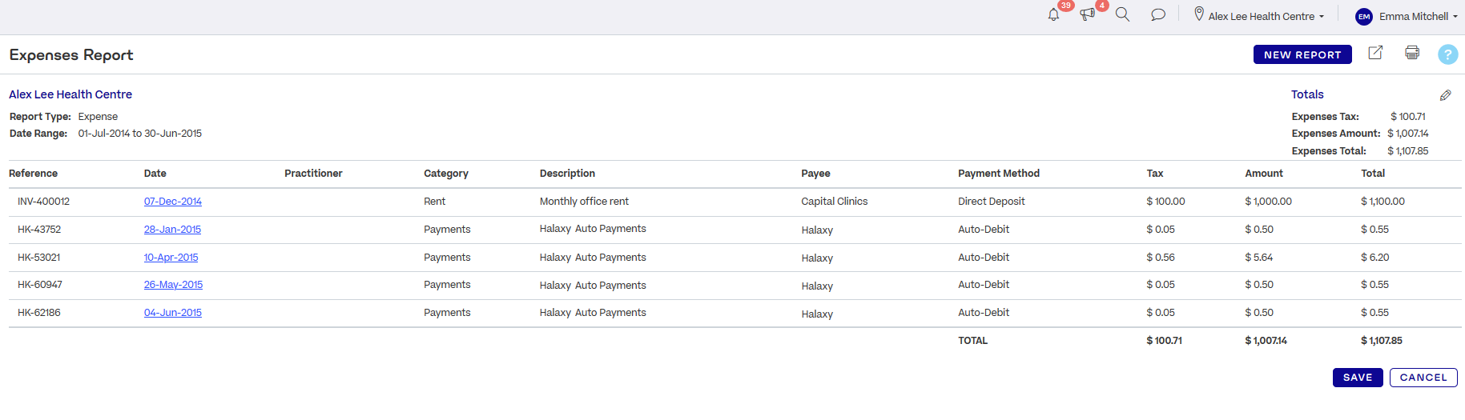Open the notifications bell icon
The image size is (1465, 420).
point(1053,14)
